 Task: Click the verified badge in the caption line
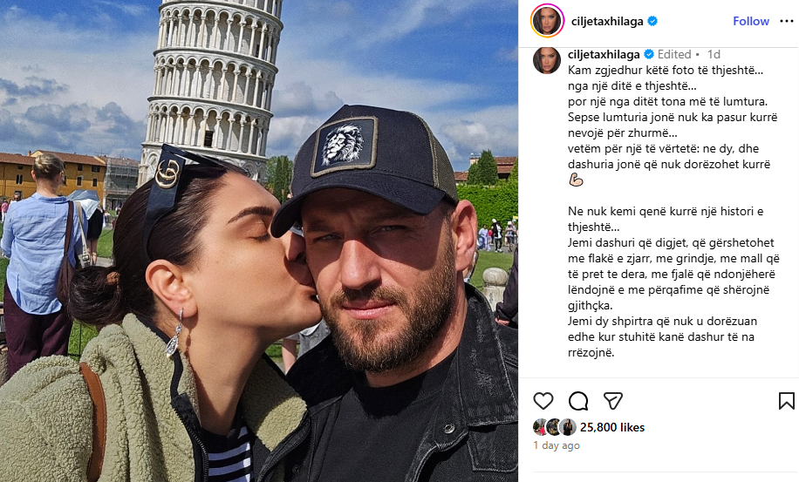click(649, 54)
